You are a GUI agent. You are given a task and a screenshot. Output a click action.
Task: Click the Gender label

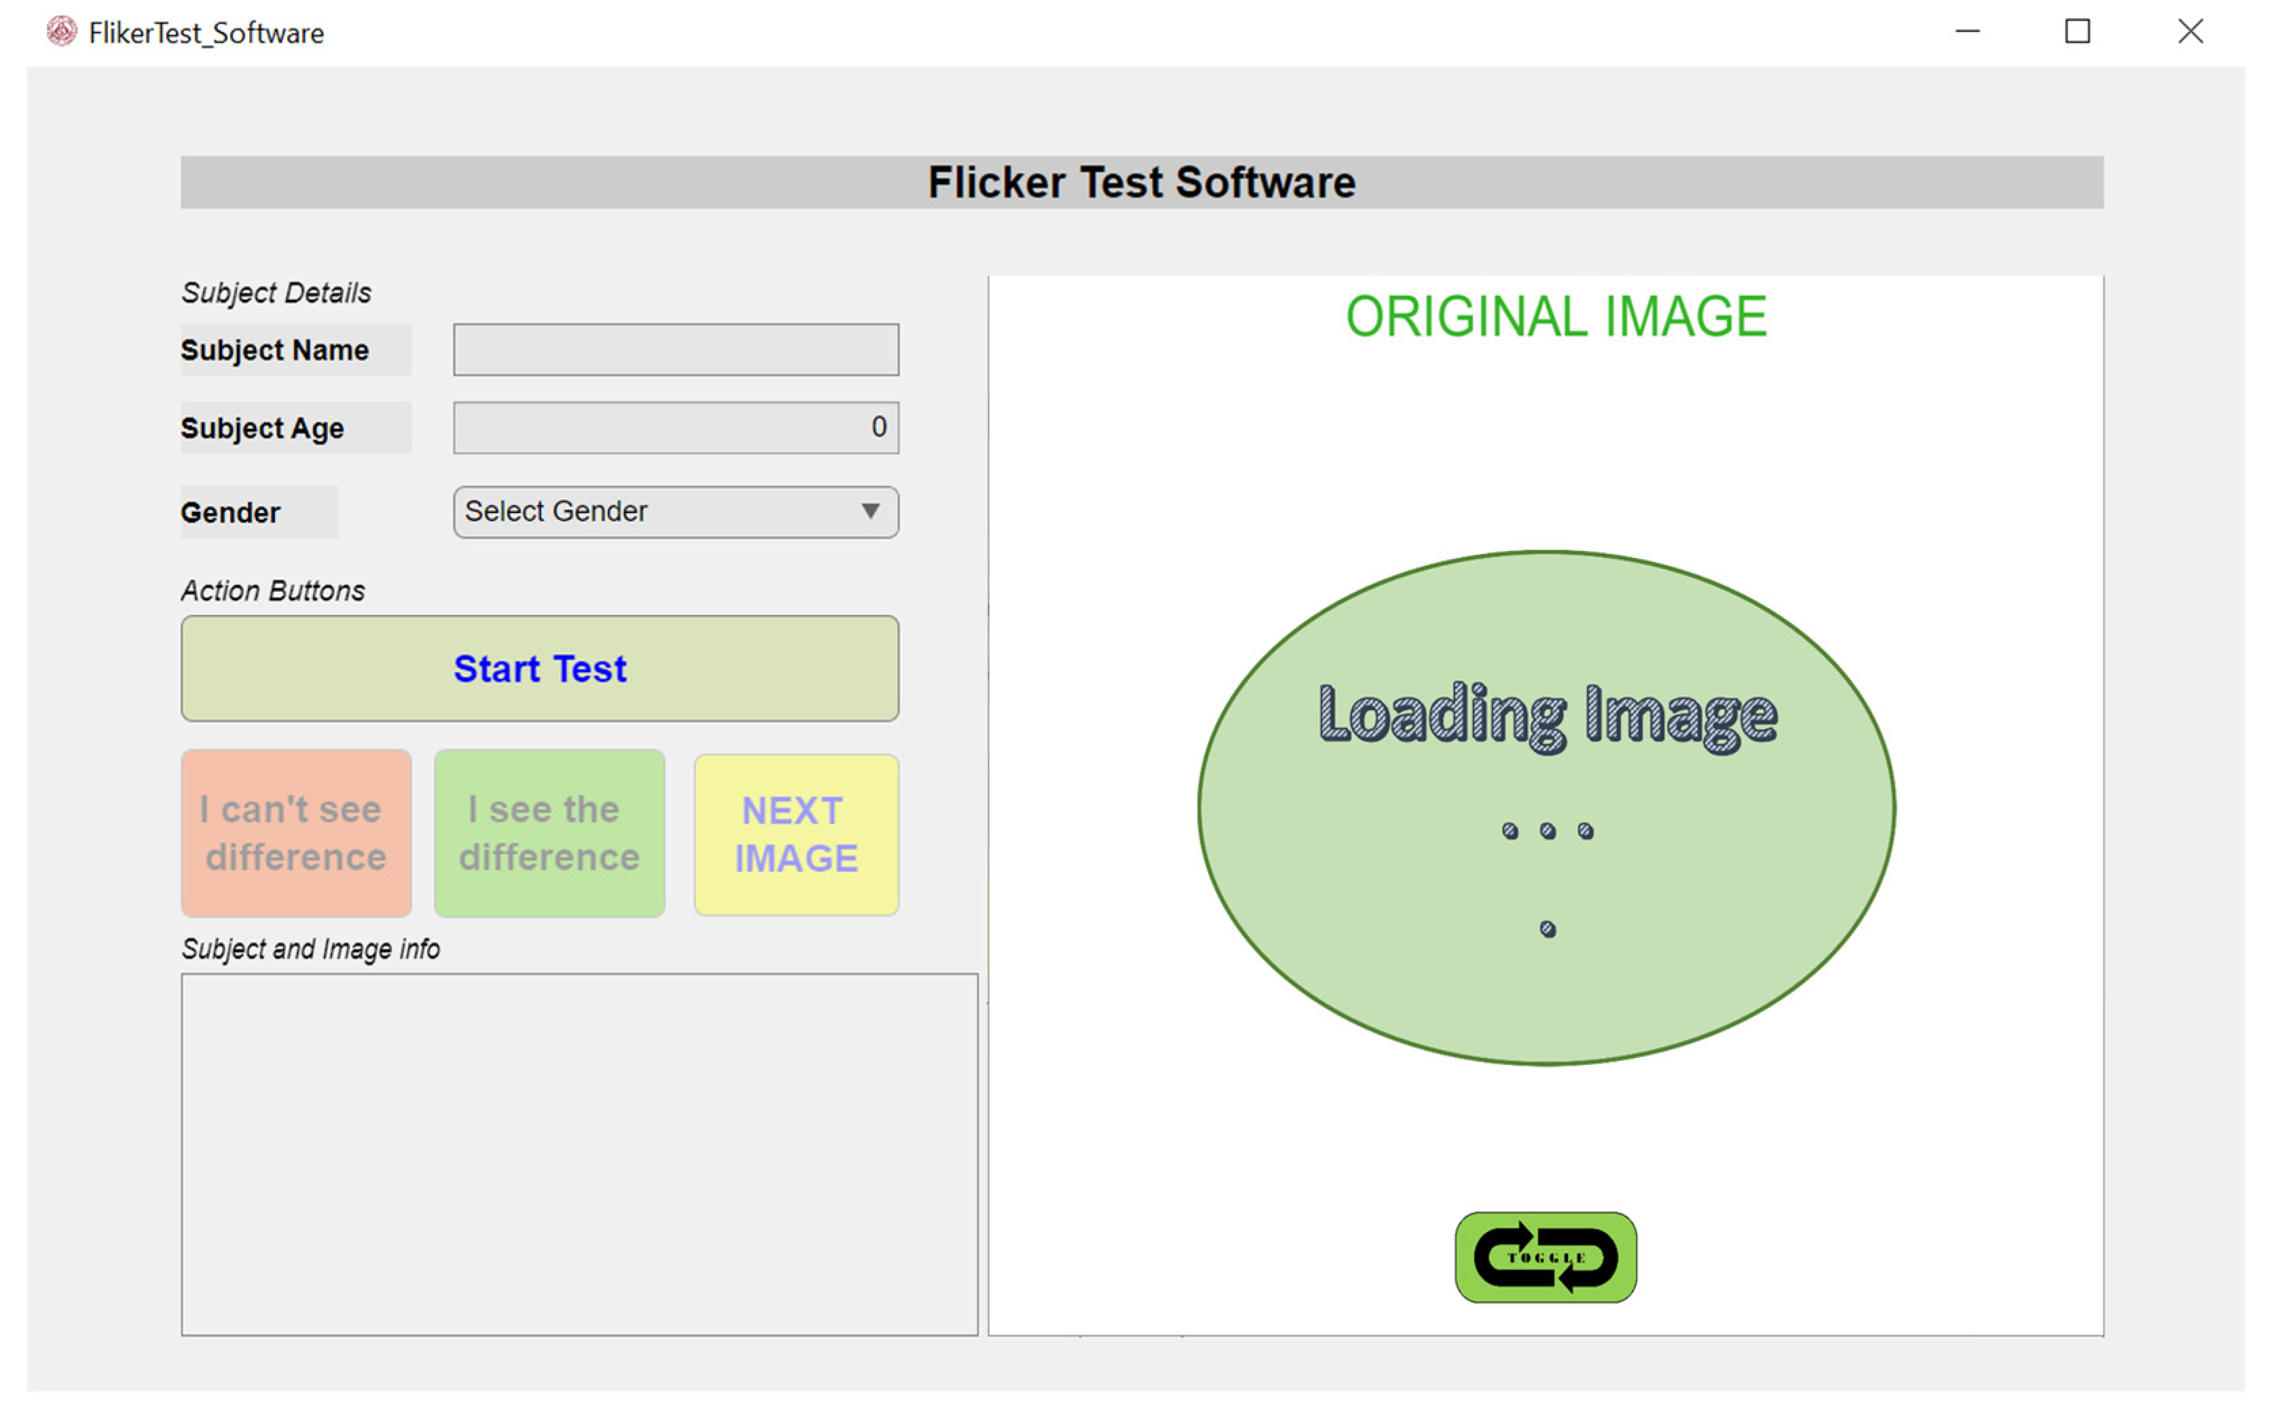(x=231, y=512)
